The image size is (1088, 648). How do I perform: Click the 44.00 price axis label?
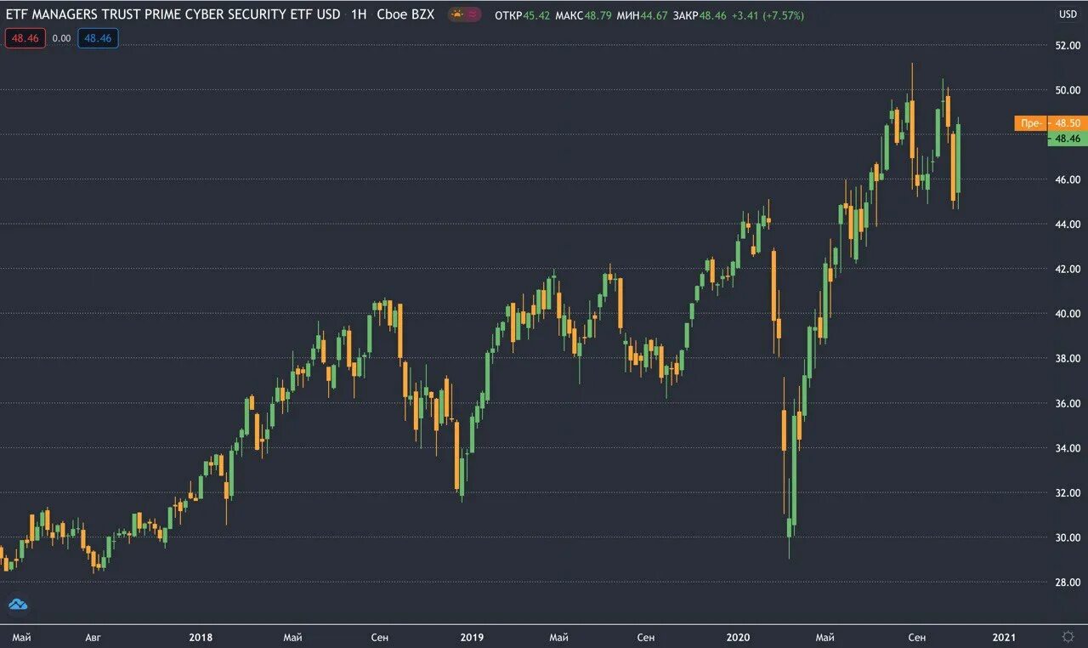click(1067, 225)
